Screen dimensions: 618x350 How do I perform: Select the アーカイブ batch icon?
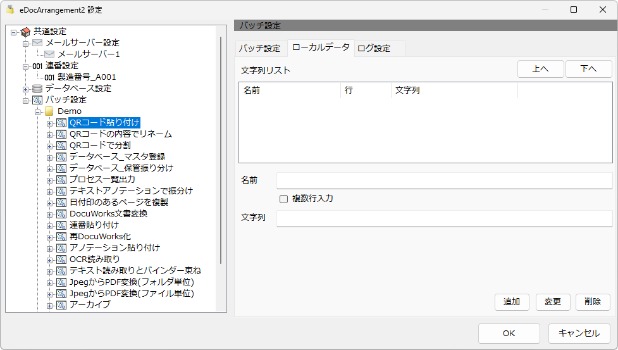click(61, 305)
